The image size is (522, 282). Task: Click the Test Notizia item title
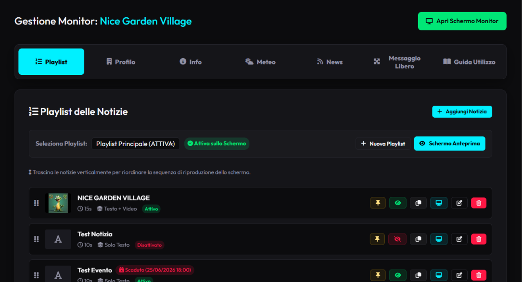tap(95, 234)
